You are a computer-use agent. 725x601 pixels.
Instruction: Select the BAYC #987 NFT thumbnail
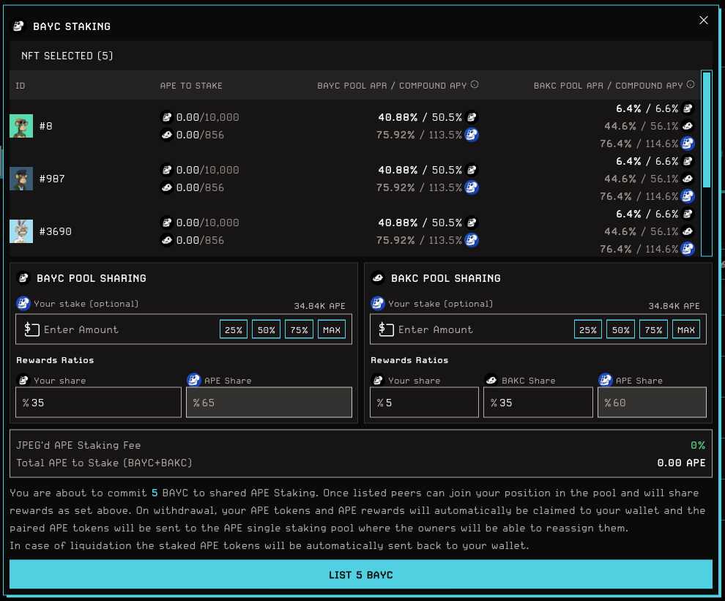[x=21, y=179]
